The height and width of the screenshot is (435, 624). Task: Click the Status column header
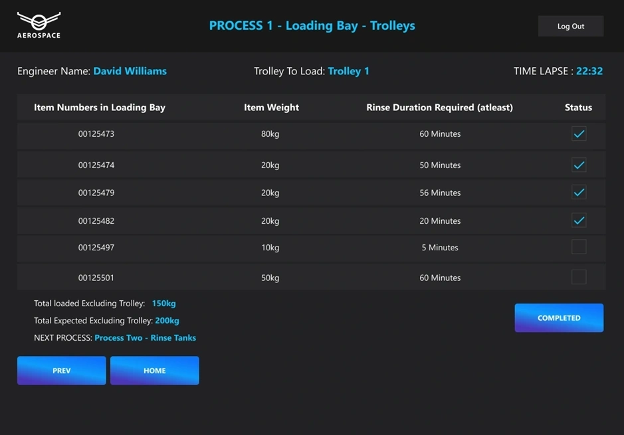click(x=578, y=108)
